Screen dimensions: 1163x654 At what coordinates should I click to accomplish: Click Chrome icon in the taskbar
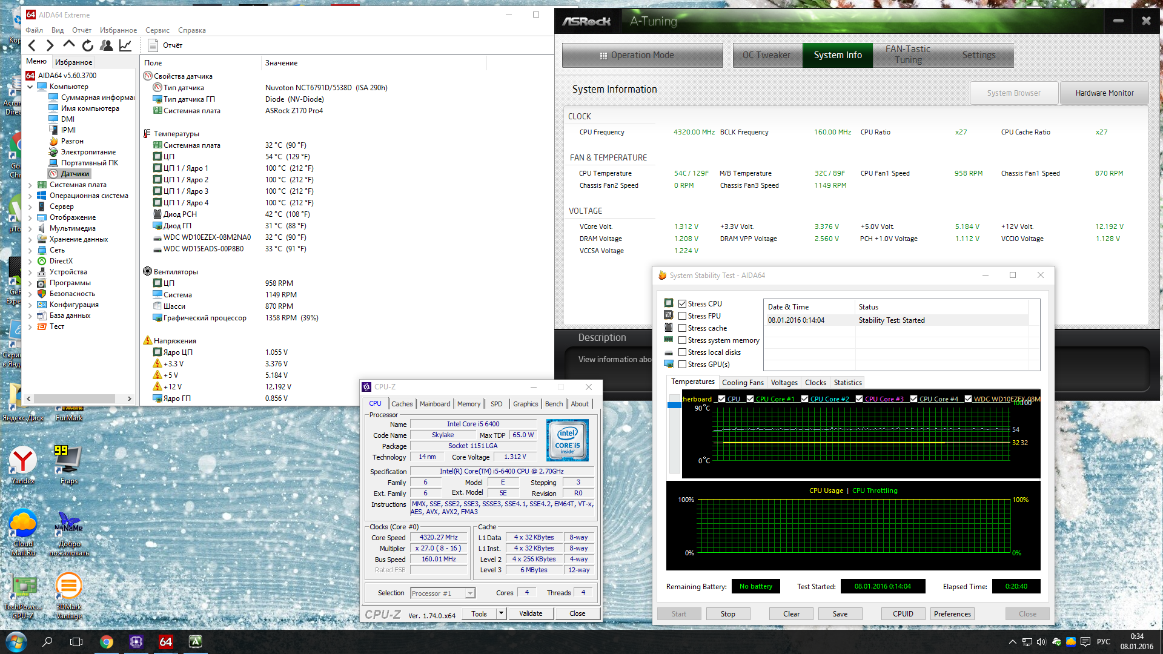[107, 642]
